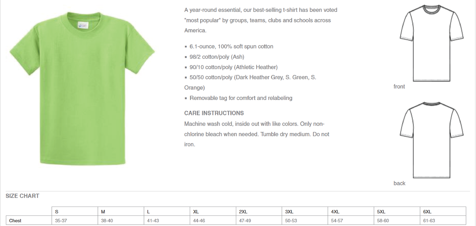Click the 58-60 chest measurement cell
Viewport: 476px width, 226px height.
click(397, 220)
